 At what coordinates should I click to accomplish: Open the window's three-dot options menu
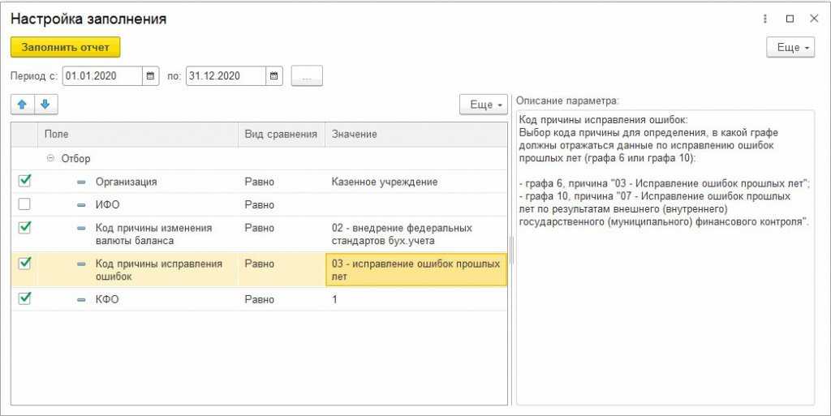764,19
